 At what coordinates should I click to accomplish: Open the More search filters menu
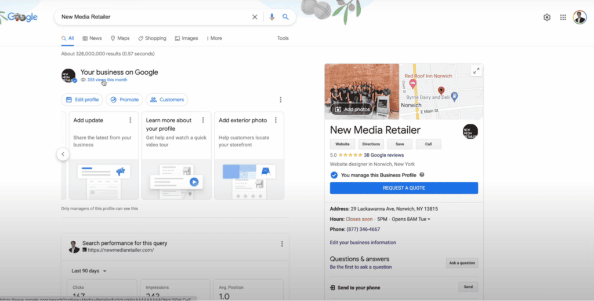(215, 38)
